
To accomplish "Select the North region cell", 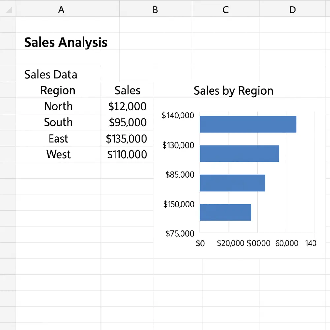I will (x=58, y=106).
